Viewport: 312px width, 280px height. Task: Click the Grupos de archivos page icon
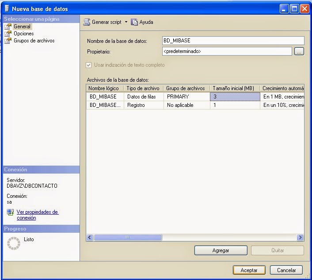pos(8,41)
